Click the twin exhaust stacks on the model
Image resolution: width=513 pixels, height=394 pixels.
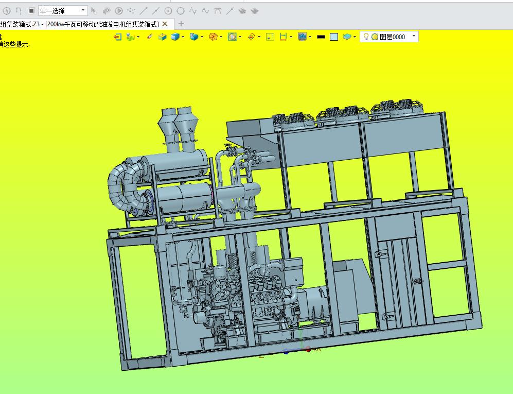(x=178, y=129)
